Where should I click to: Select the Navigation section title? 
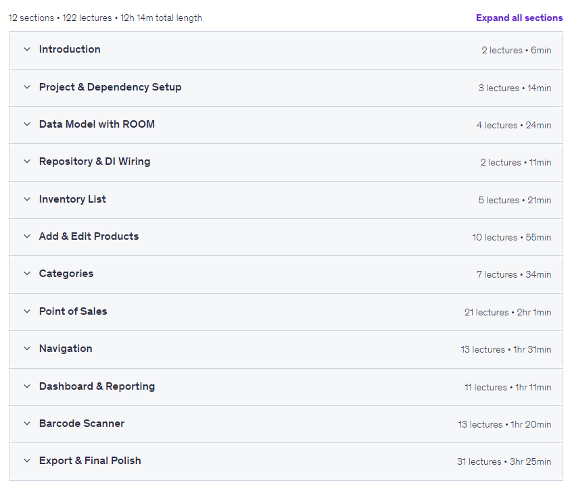(66, 349)
